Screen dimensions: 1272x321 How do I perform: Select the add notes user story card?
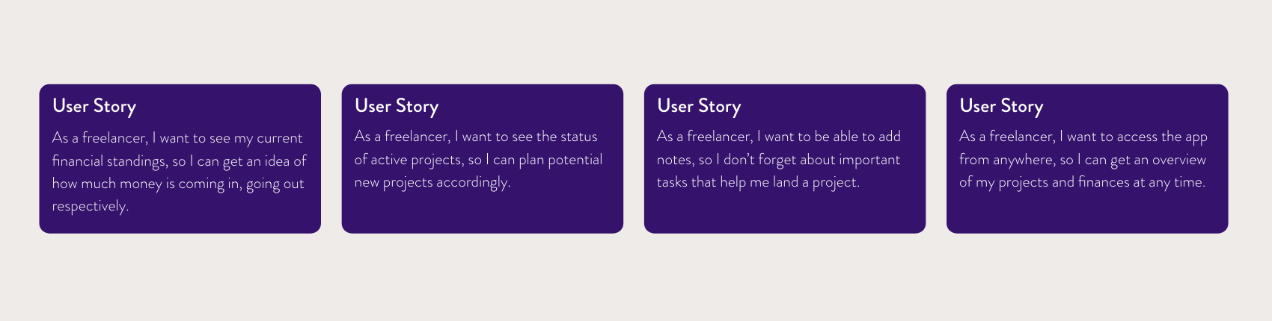tap(785, 159)
